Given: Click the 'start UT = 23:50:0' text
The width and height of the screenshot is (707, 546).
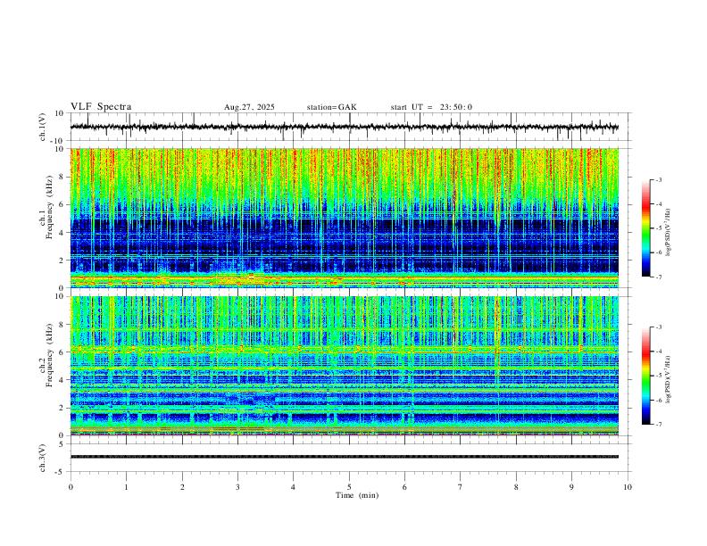Looking at the screenshot, I should [x=431, y=107].
